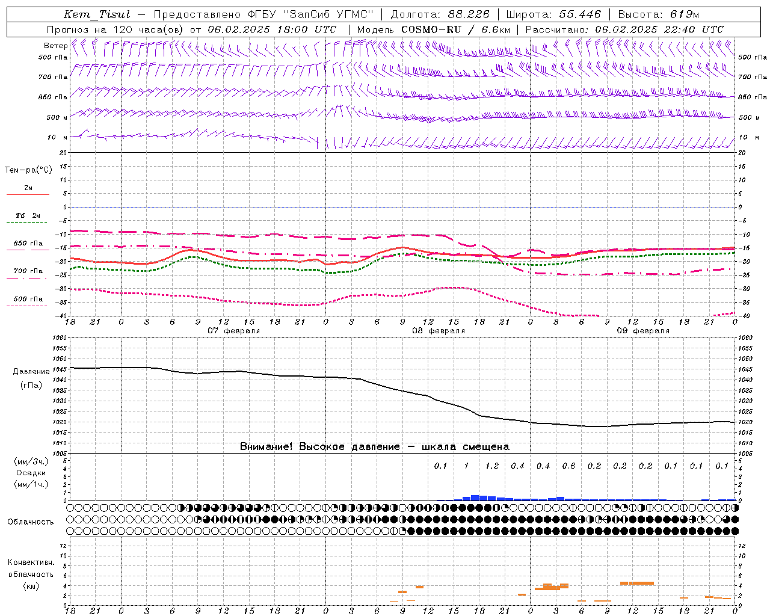Click the 0.6 precipitation value

pos(568,466)
